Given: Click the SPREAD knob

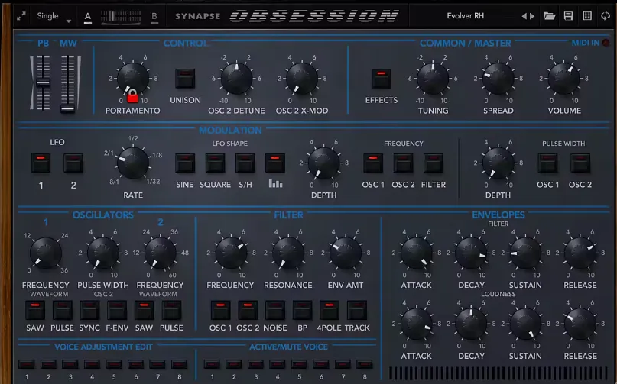Looking at the screenshot, I should point(498,78).
